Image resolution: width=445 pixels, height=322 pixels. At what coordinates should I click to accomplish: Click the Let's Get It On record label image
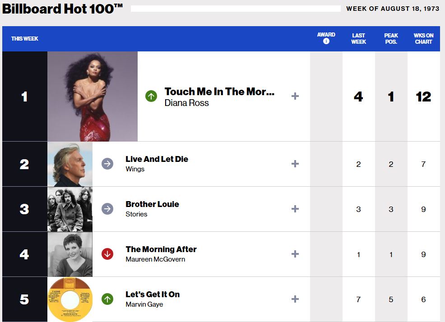(70, 299)
